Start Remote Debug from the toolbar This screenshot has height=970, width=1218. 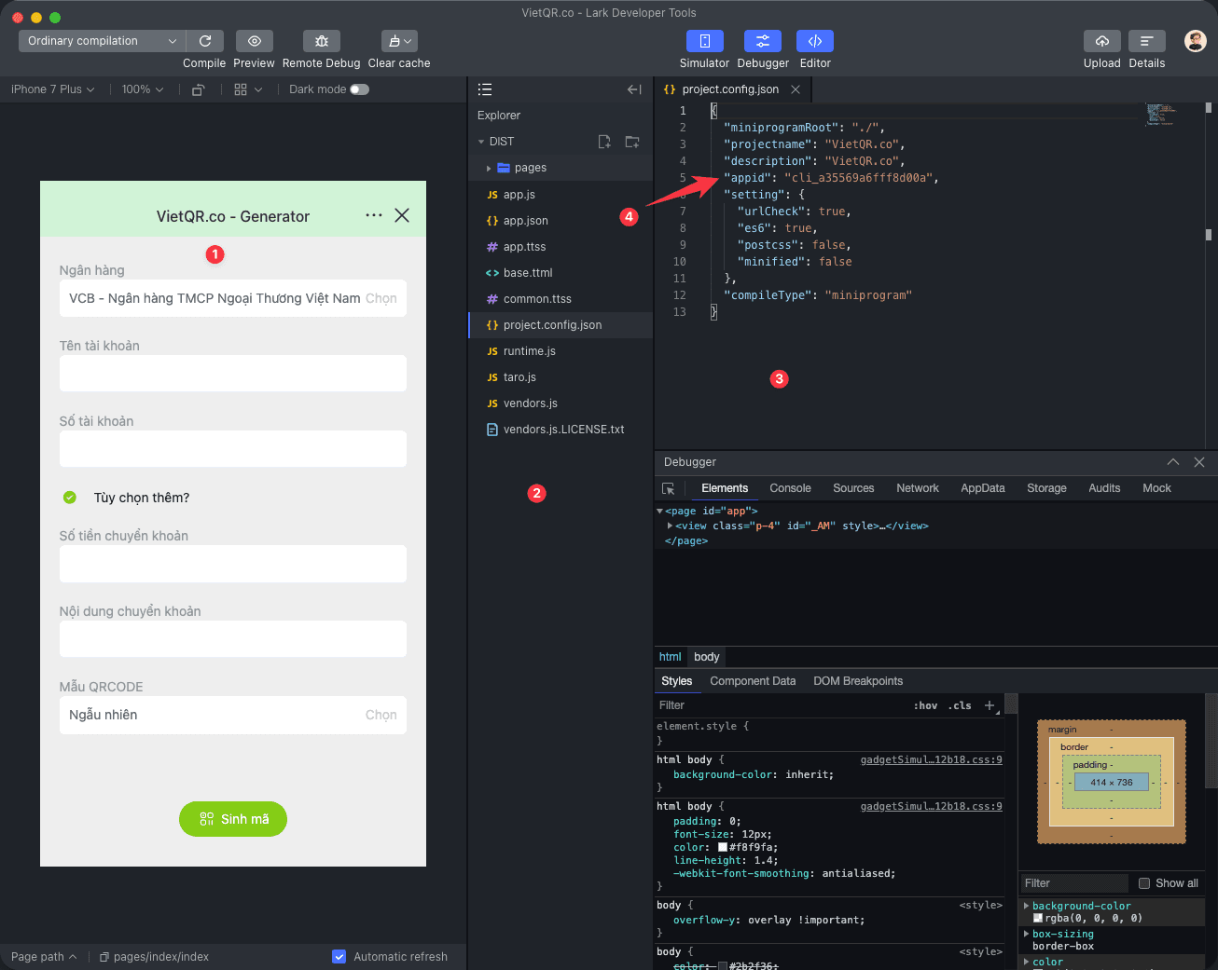(321, 41)
